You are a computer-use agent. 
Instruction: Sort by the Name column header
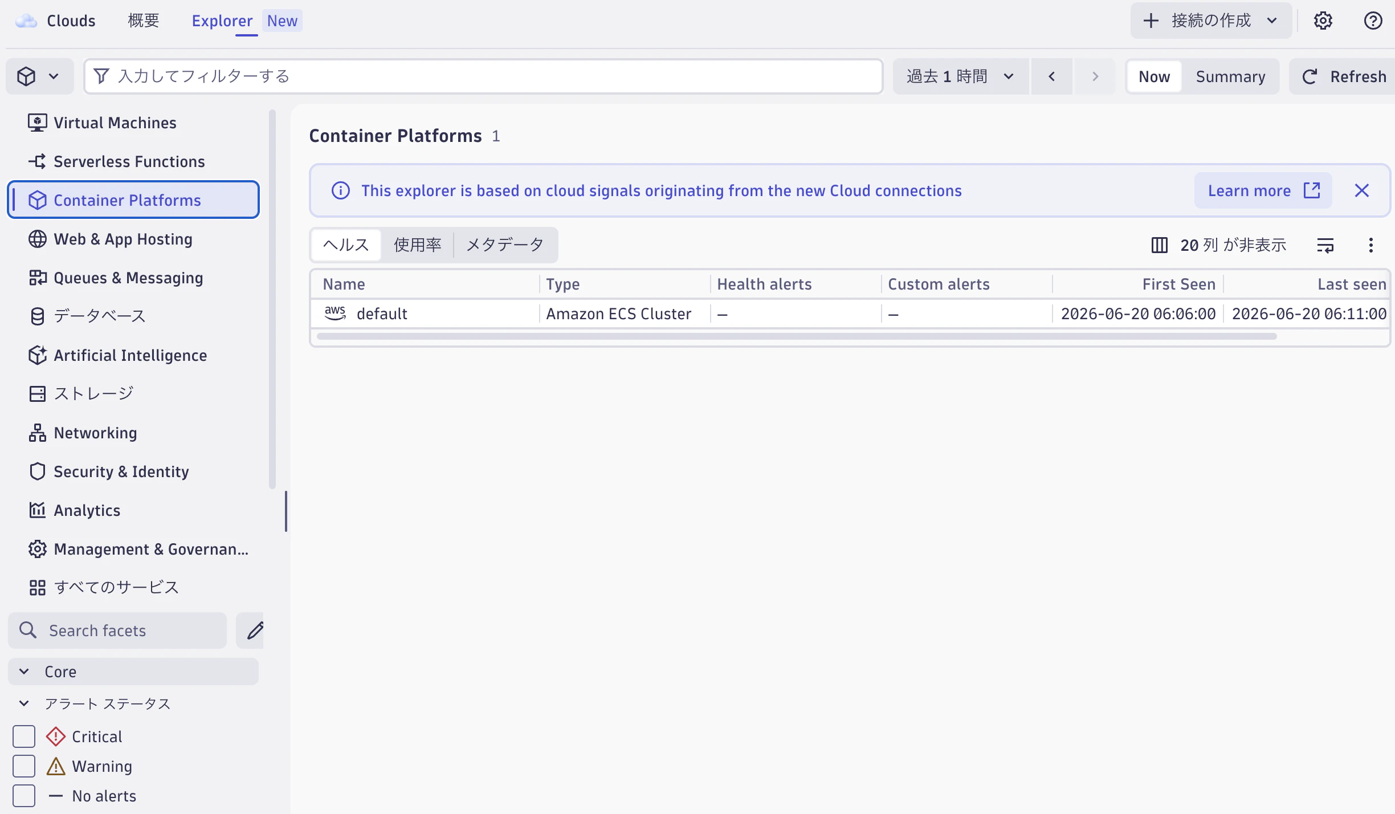(344, 284)
